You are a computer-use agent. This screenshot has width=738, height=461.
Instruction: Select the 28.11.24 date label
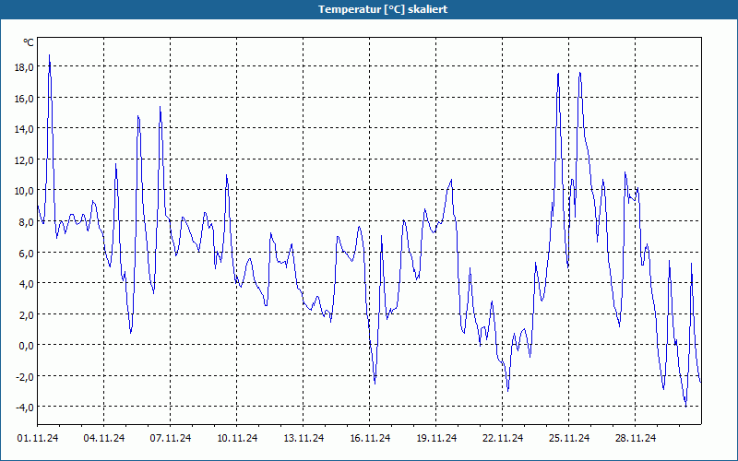click(635, 438)
